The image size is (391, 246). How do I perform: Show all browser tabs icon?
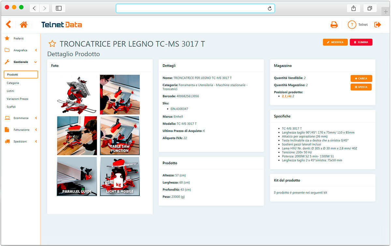click(370, 8)
